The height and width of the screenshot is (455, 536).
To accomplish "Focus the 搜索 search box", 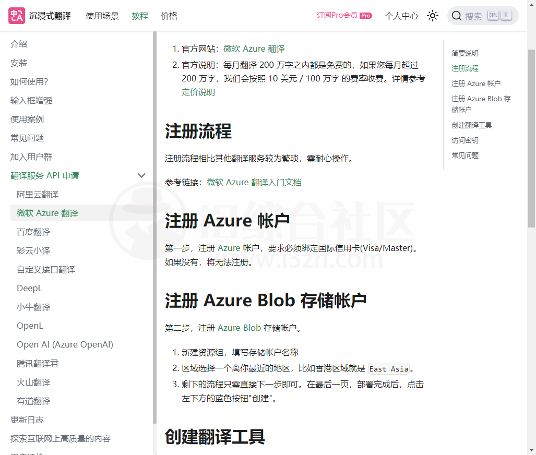I will pos(483,16).
